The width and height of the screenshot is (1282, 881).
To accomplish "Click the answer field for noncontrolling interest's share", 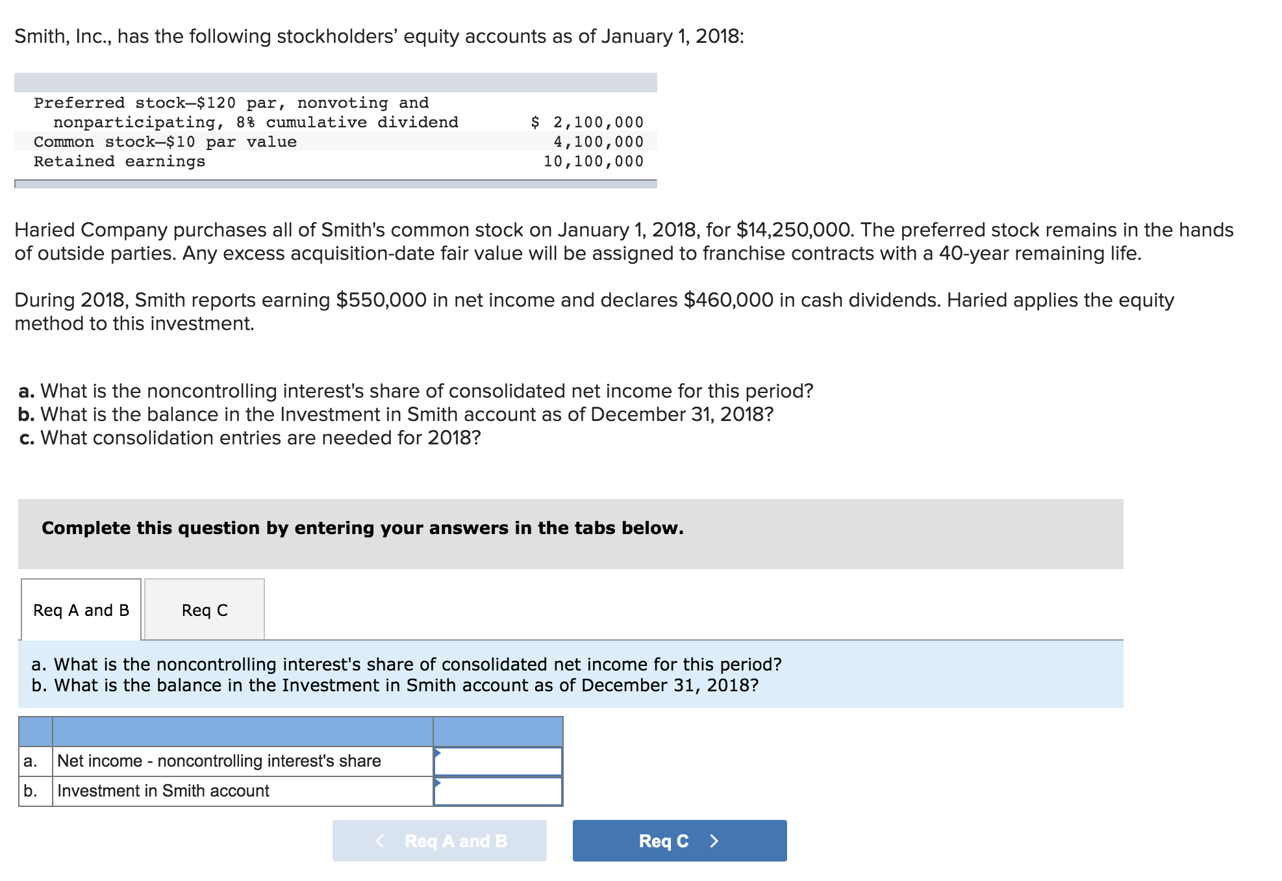I will point(500,760).
